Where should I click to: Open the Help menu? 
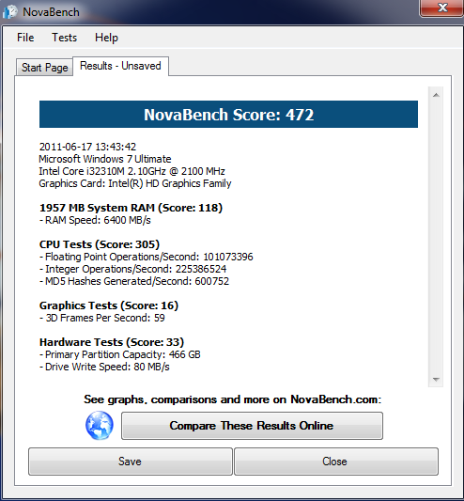pos(106,38)
